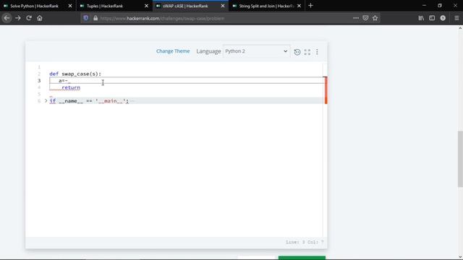Screen dimensions: 463x260
Task: Open Firefox Library icon
Action: point(421,18)
